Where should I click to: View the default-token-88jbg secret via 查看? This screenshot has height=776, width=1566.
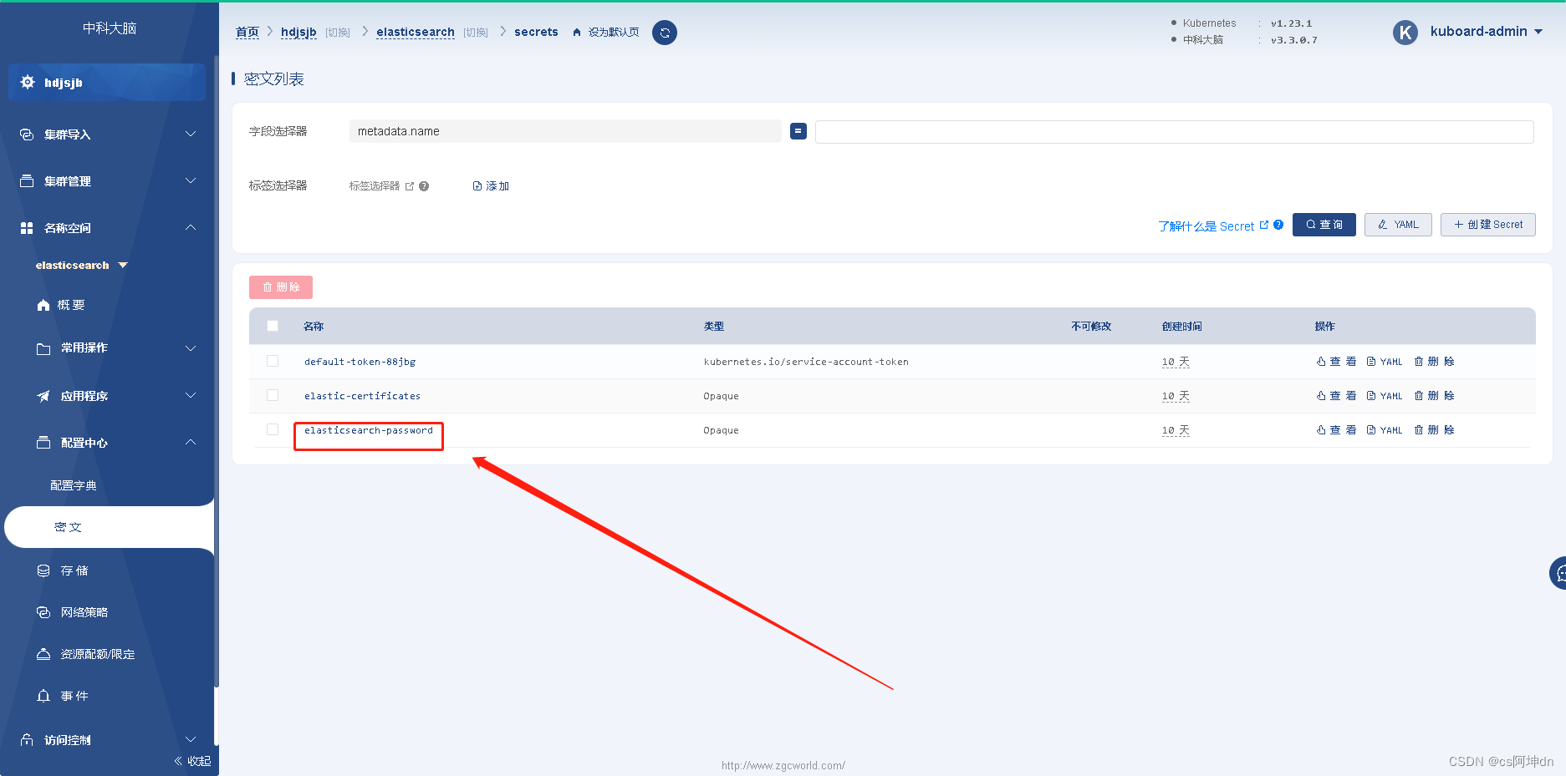(x=1336, y=362)
